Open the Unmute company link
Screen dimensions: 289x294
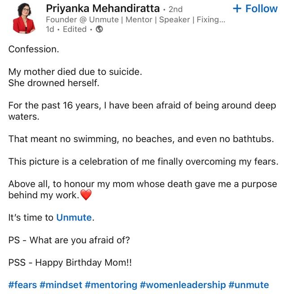click(x=74, y=217)
